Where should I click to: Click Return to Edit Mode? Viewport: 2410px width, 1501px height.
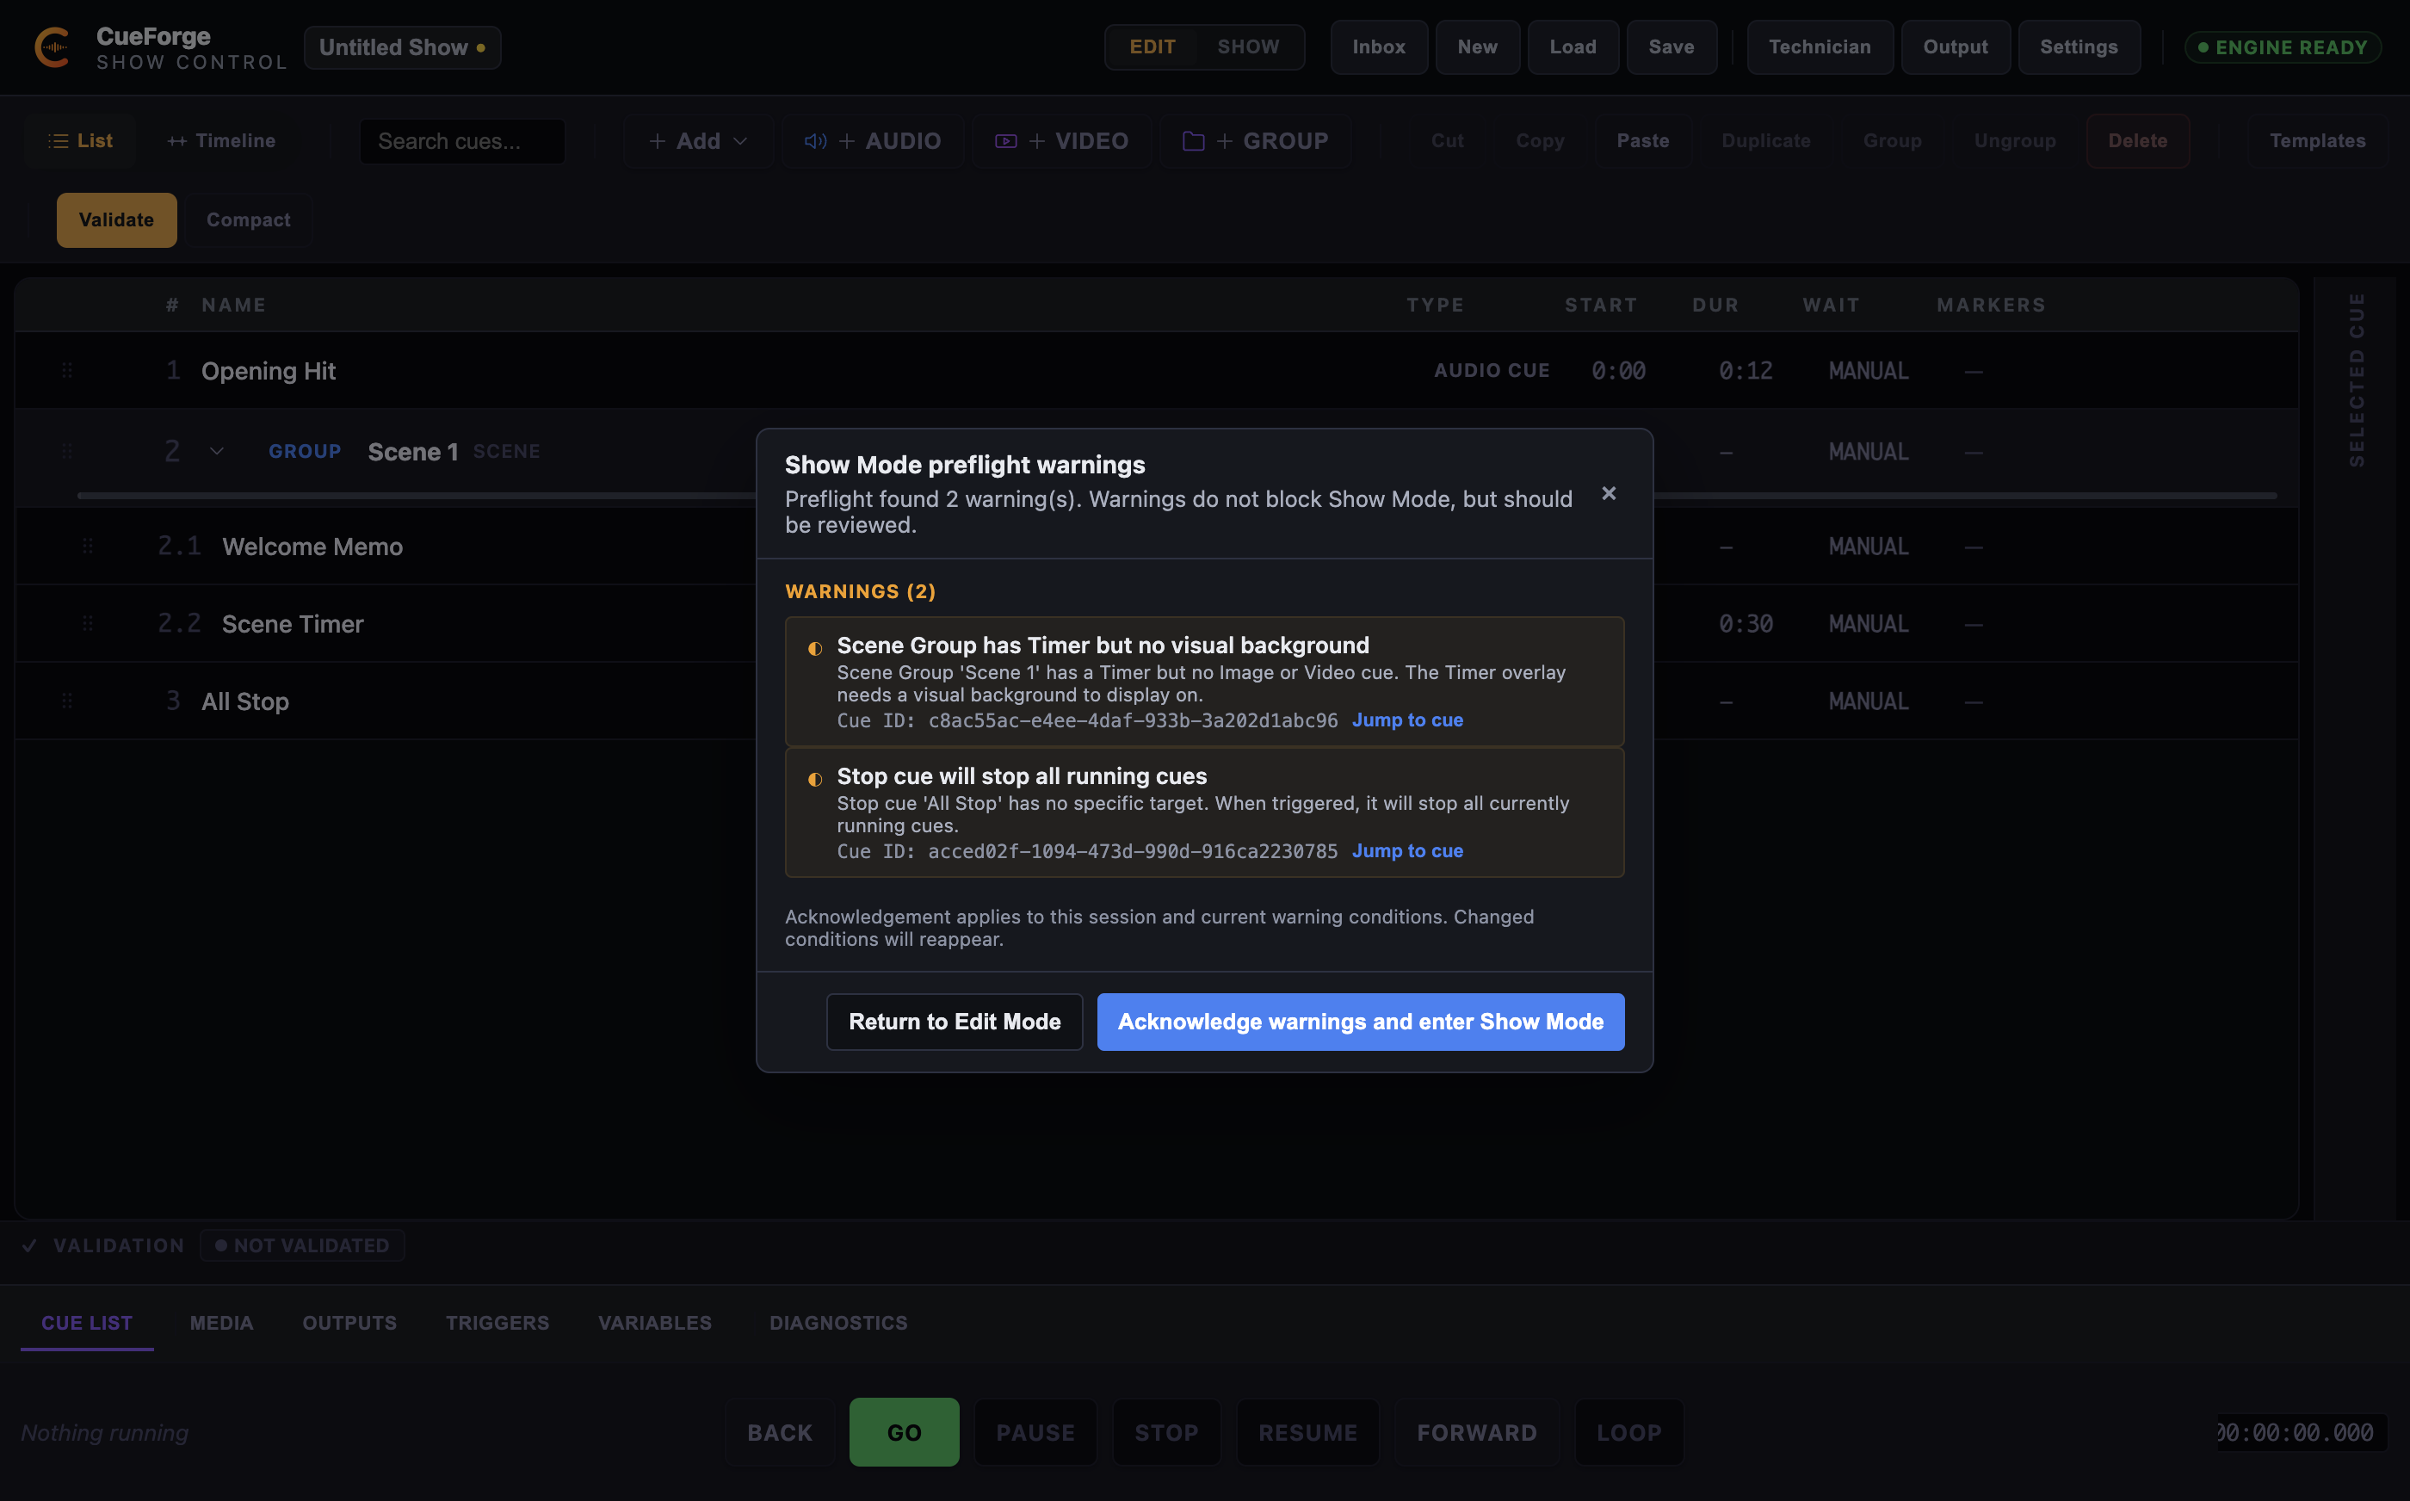click(954, 1022)
